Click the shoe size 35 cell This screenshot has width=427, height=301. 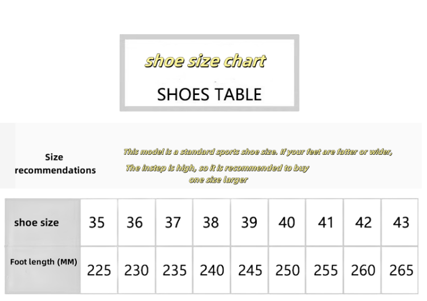coord(99,222)
